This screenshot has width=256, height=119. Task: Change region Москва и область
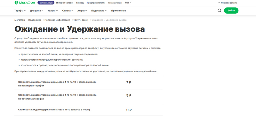pos(229,3)
